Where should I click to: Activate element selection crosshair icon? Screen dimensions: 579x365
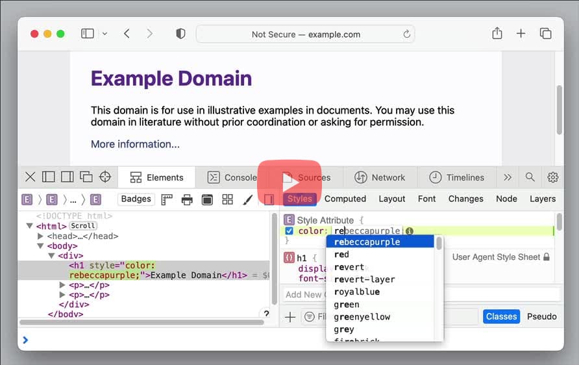pyautogui.click(x=105, y=177)
